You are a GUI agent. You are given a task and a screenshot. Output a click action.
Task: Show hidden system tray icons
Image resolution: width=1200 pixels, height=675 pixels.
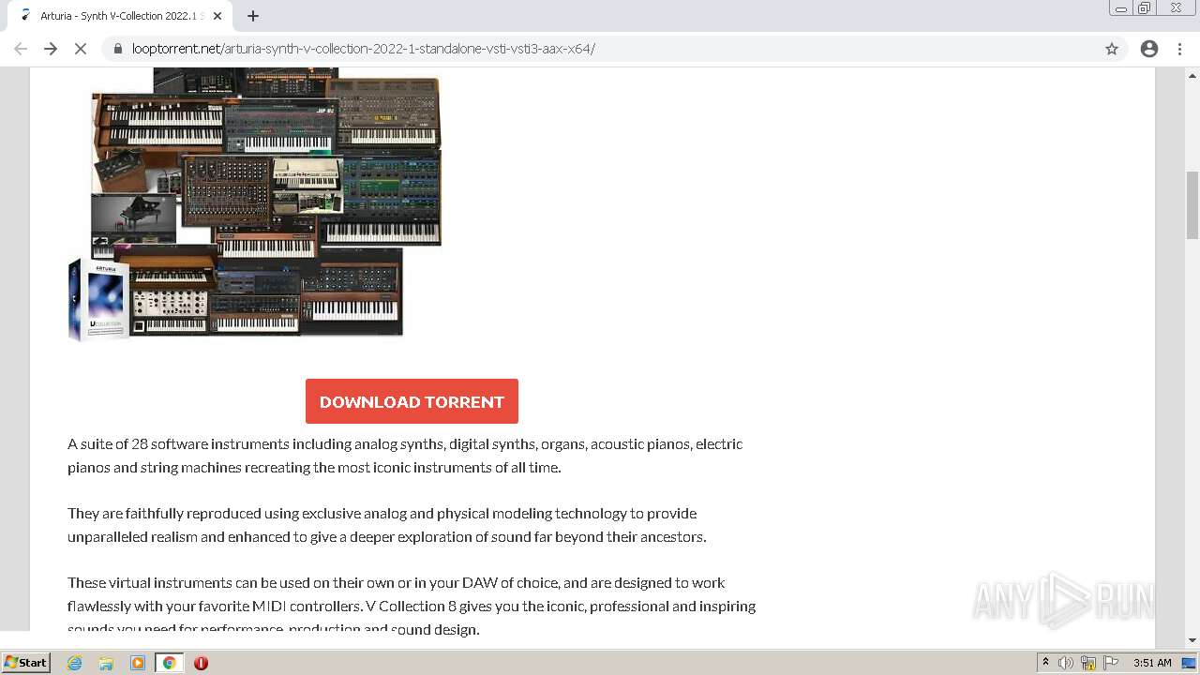click(x=1045, y=663)
